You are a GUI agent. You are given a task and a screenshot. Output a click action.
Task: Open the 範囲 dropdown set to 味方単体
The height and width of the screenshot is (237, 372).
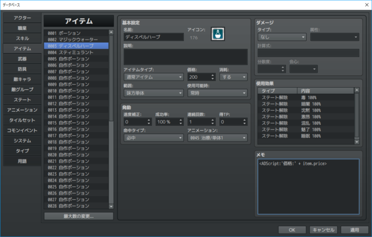[x=153, y=93]
